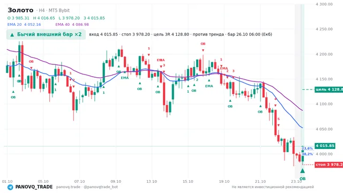
Task: Click the purple 'EMA 40 4 086.98' legend
Action: pyautogui.click(x=72, y=24)
